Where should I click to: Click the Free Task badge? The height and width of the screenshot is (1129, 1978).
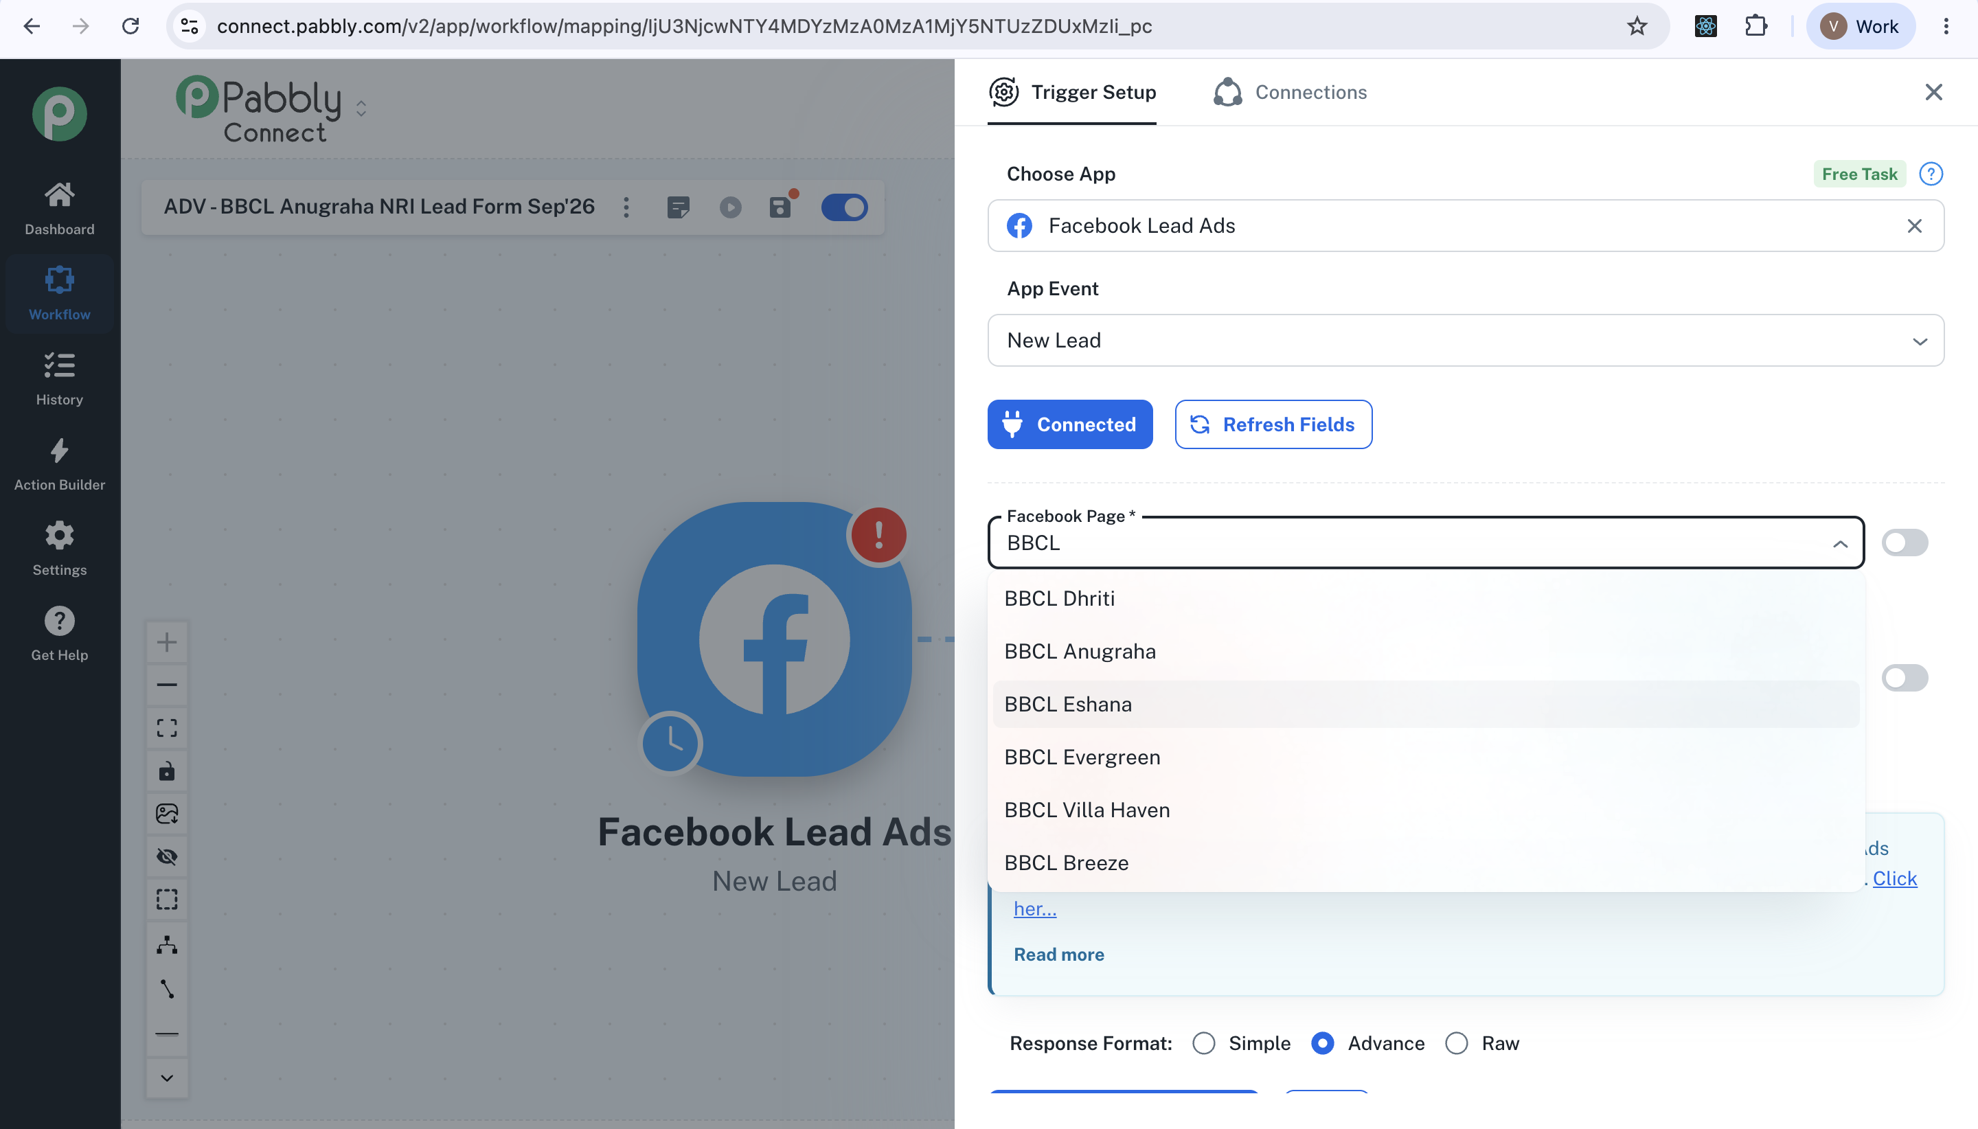click(1859, 174)
